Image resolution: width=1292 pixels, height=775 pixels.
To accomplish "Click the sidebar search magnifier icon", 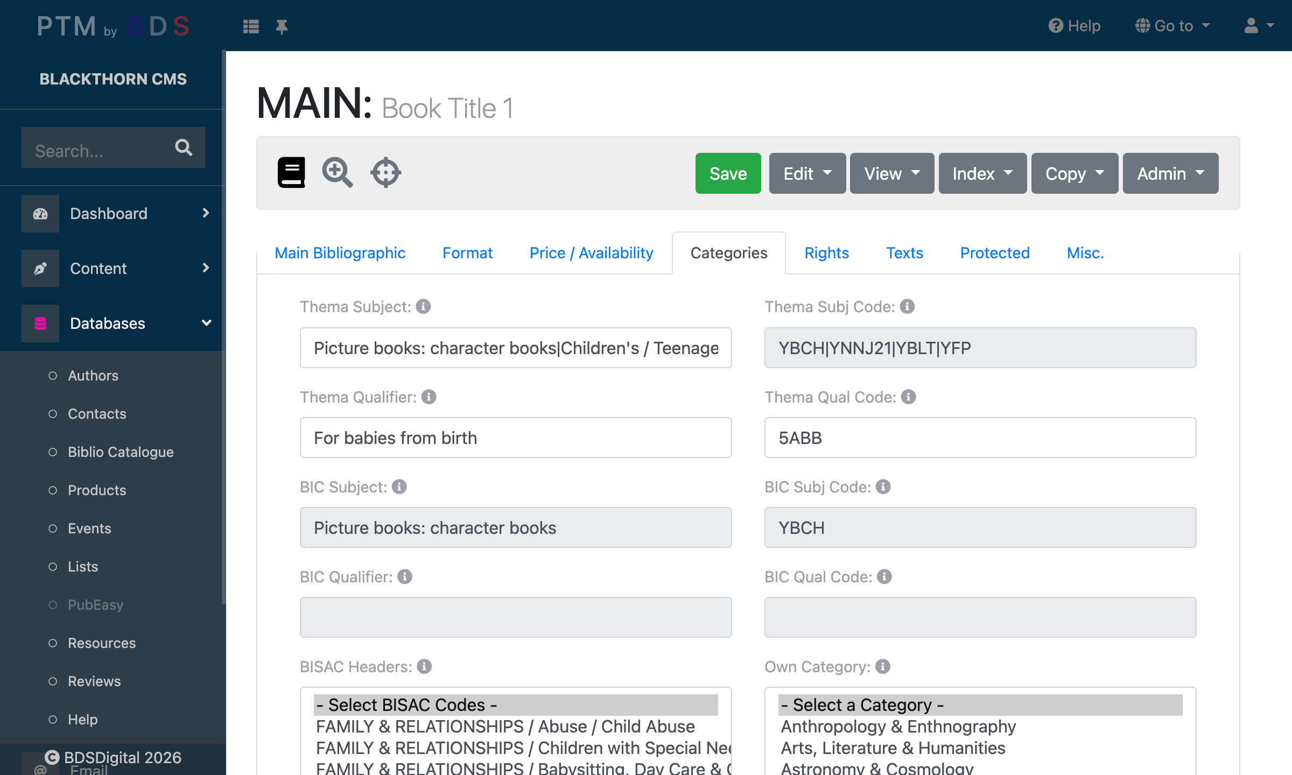I will click(184, 147).
